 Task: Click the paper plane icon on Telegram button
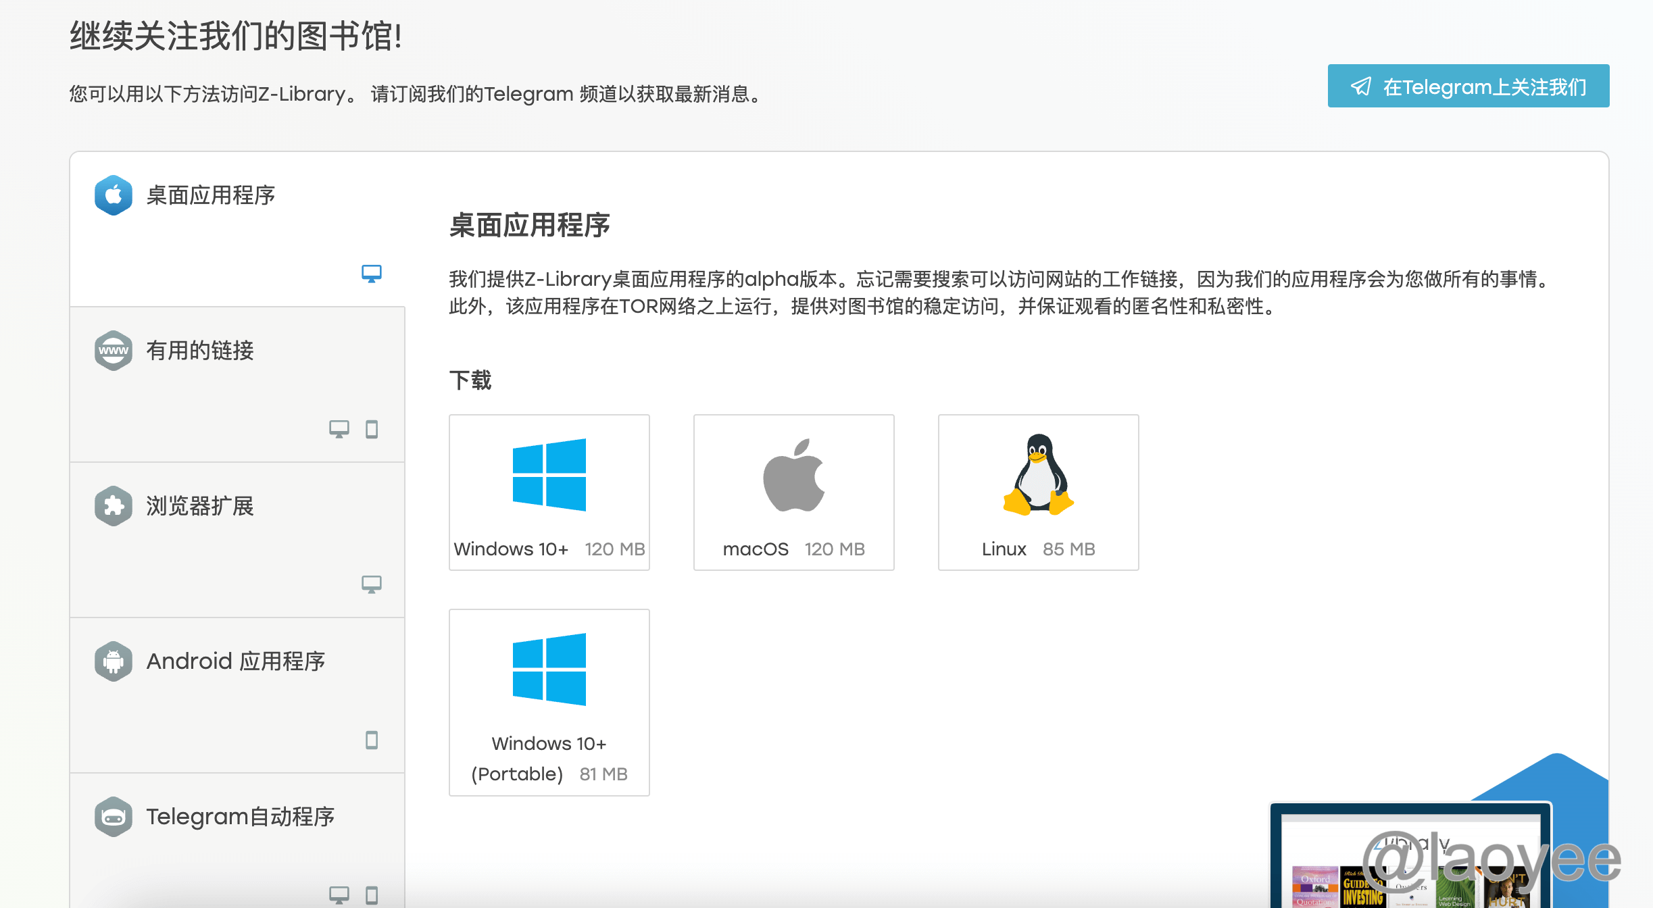coord(1360,86)
